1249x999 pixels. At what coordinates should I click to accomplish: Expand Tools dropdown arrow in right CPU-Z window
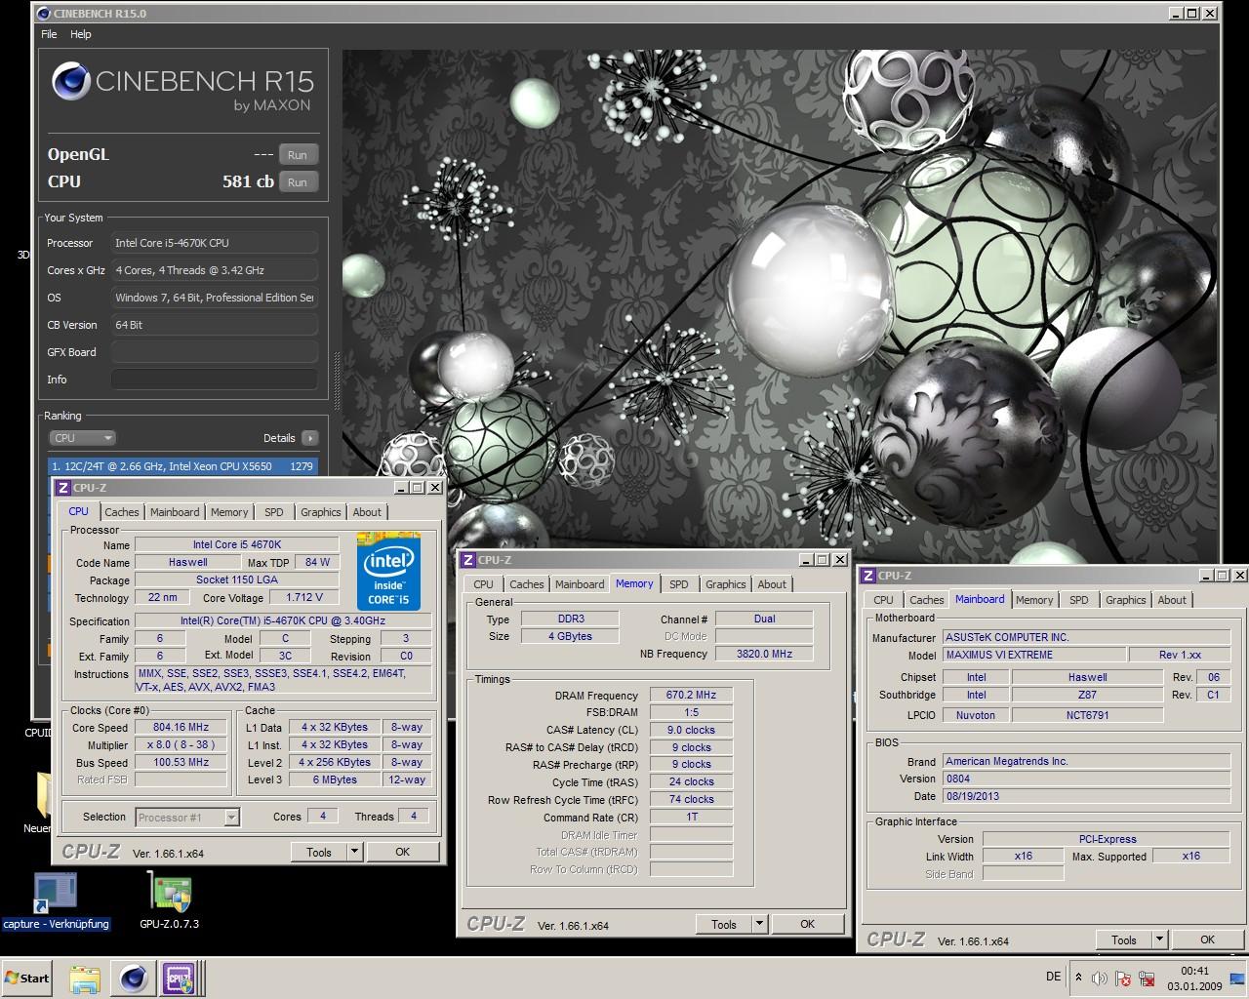[x=1160, y=939]
